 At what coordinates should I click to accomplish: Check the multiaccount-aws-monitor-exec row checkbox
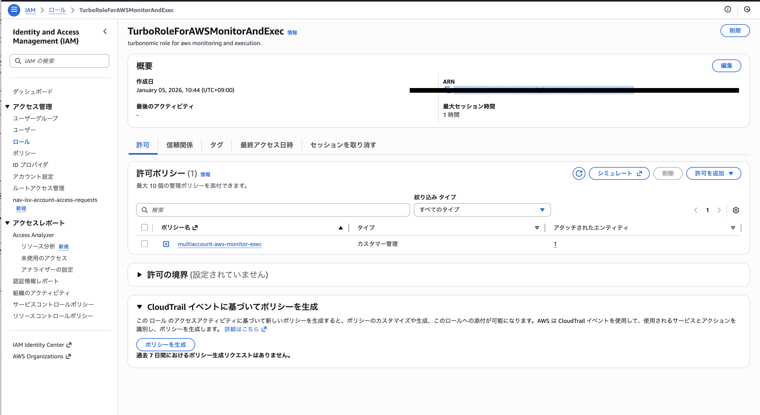tap(144, 244)
